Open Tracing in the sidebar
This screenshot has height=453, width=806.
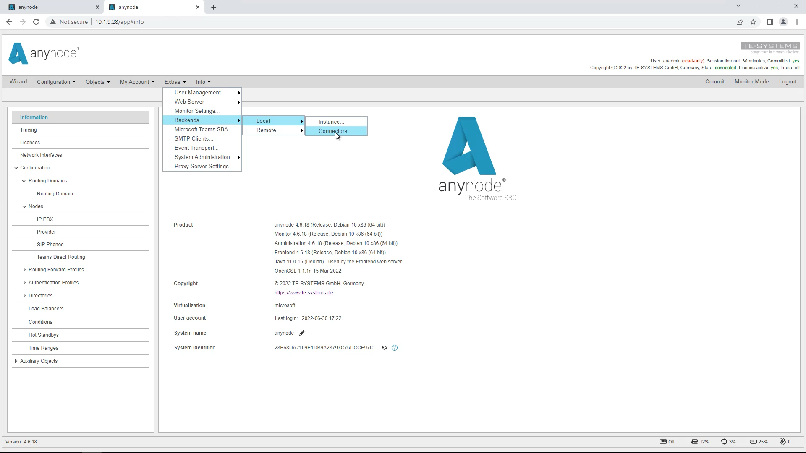click(81, 130)
